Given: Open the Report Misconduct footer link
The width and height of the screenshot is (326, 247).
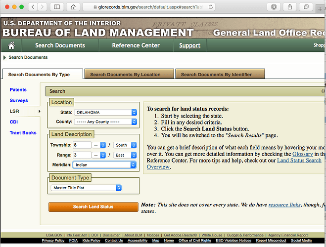Looking at the screenshot, I should tap(271, 241).
